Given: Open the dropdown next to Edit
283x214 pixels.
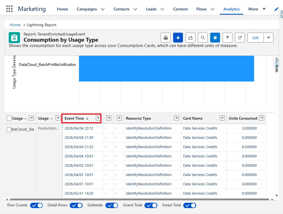Looking at the screenshot, I should 269,38.
